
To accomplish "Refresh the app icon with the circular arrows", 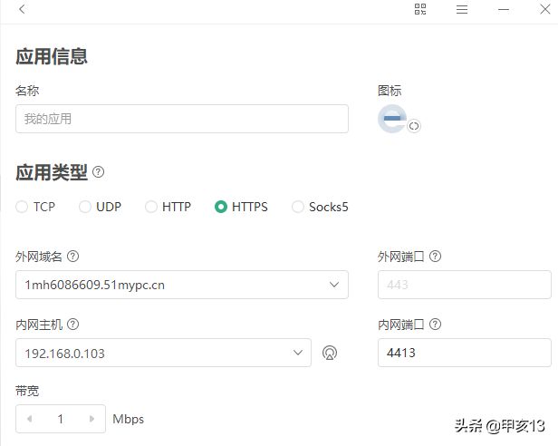I will tap(413, 126).
